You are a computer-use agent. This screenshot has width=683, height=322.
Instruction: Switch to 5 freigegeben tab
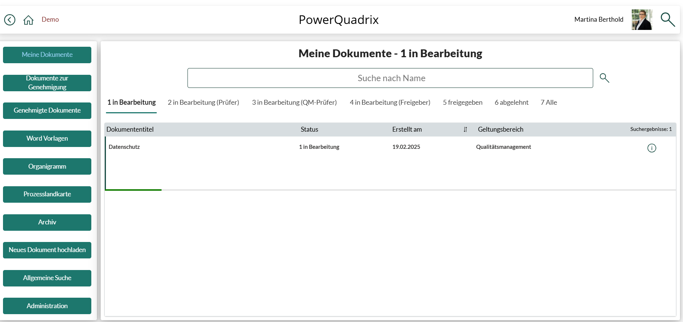(463, 102)
